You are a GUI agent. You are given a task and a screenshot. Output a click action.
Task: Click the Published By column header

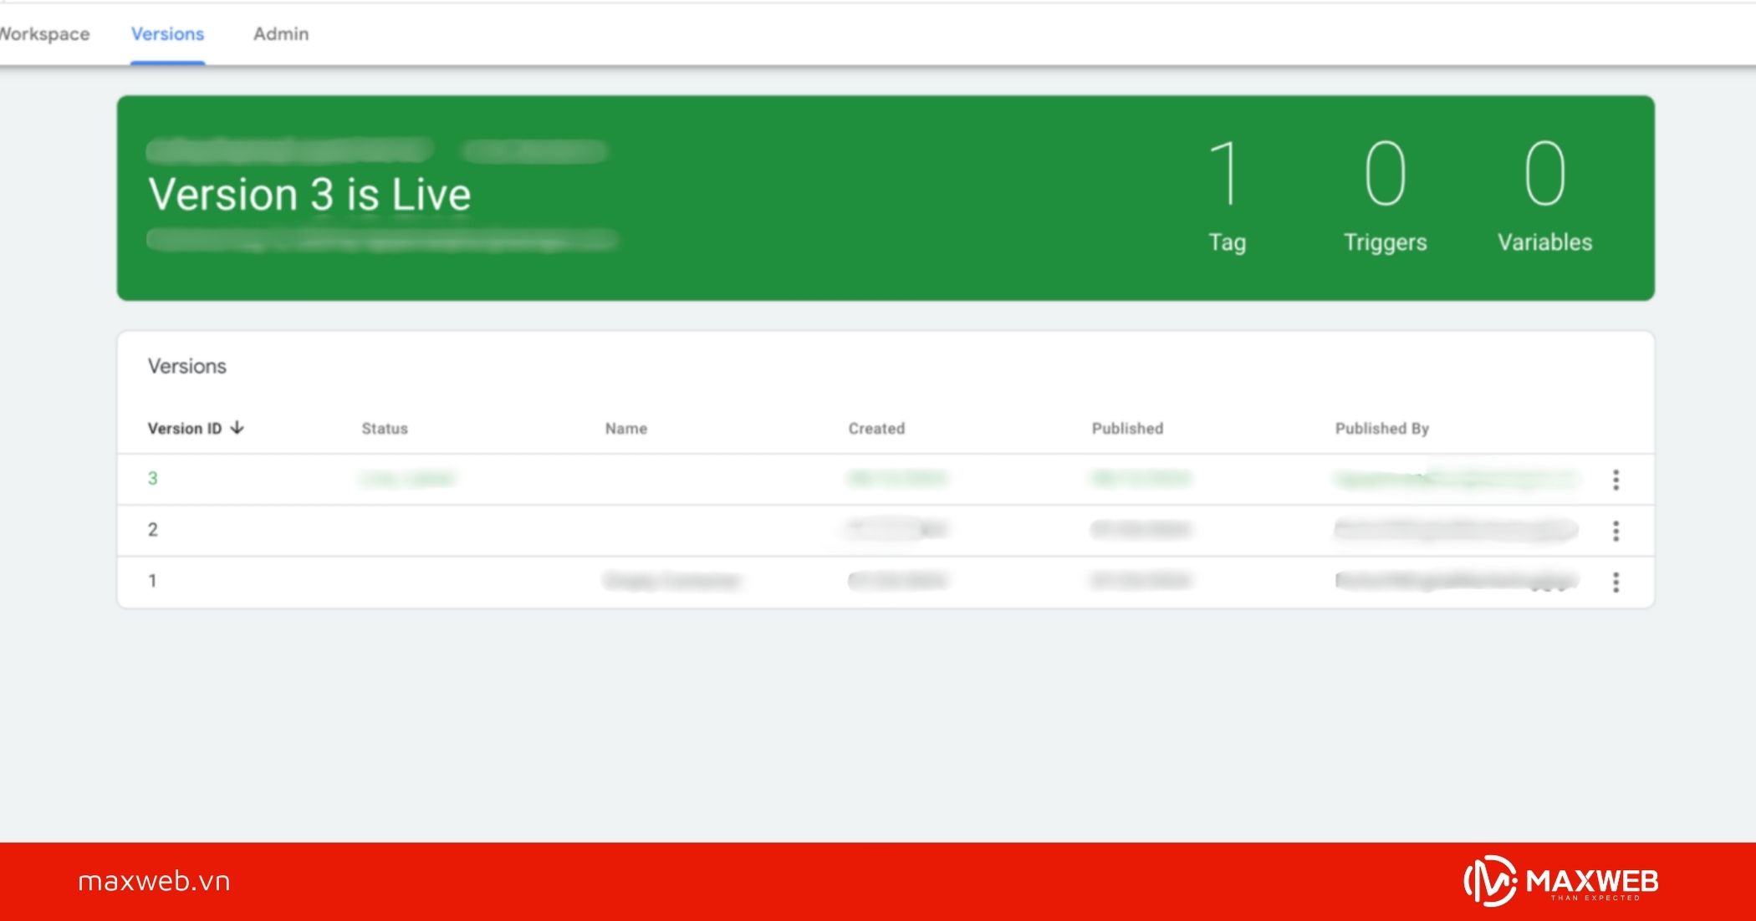click(1381, 429)
